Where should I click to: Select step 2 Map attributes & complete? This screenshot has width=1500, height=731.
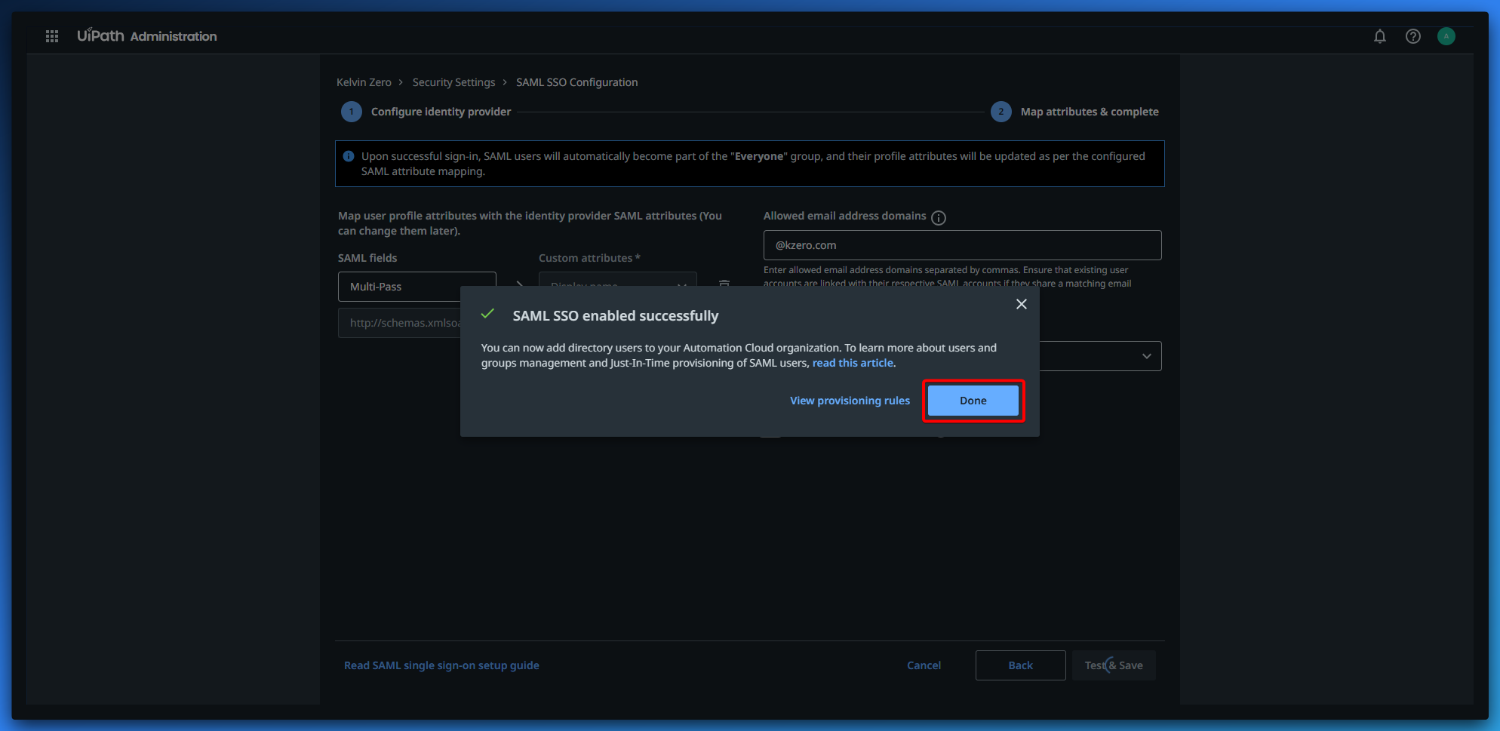[1075, 112]
